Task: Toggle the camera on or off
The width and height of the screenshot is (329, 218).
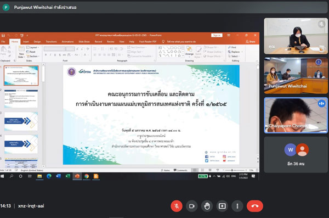Action: pyautogui.click(x=191, y=206)
